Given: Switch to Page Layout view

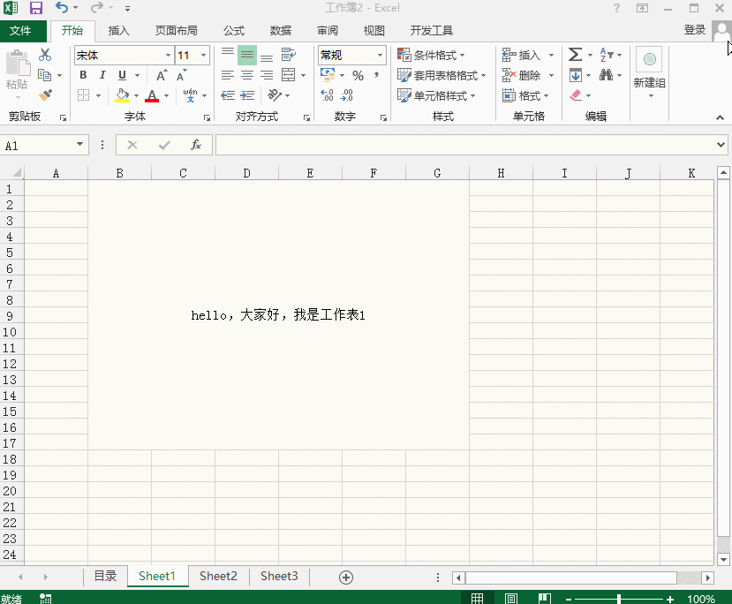Looking at the screenshot, I should (511, 599).
